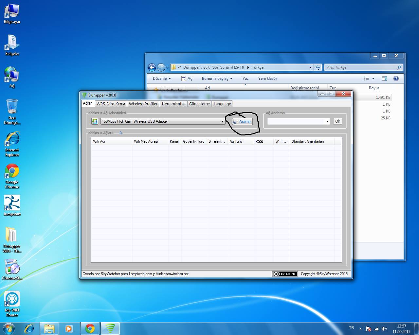
Task: Click the adapter refresh icon in Dumpper
Action: (95, 121)
